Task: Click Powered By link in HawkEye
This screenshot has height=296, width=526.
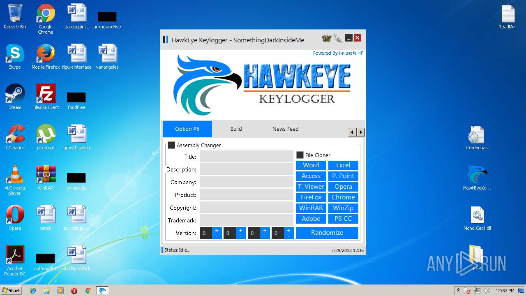Action: point(338,53)
